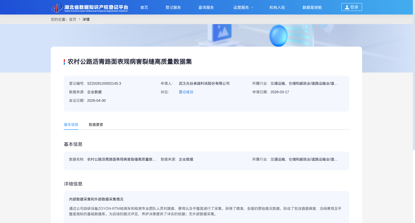Click truncated 所属行业 value in top summary
Image resolution: width=415 pixels, height=223 pixels.
pyautogui.click(x=304, y=83)
